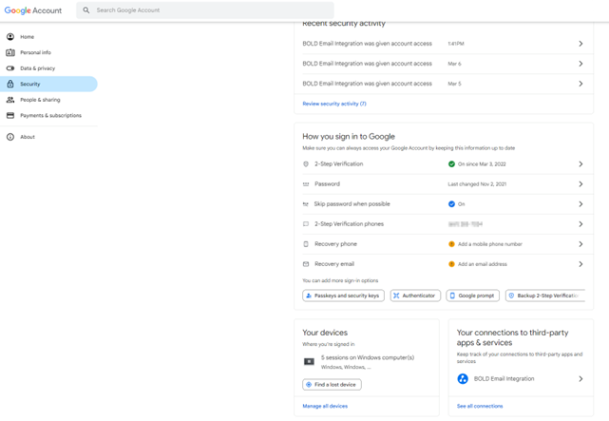609x421 pixels.
Task: Open Manage all devices link
Action: tap(325, 406)
